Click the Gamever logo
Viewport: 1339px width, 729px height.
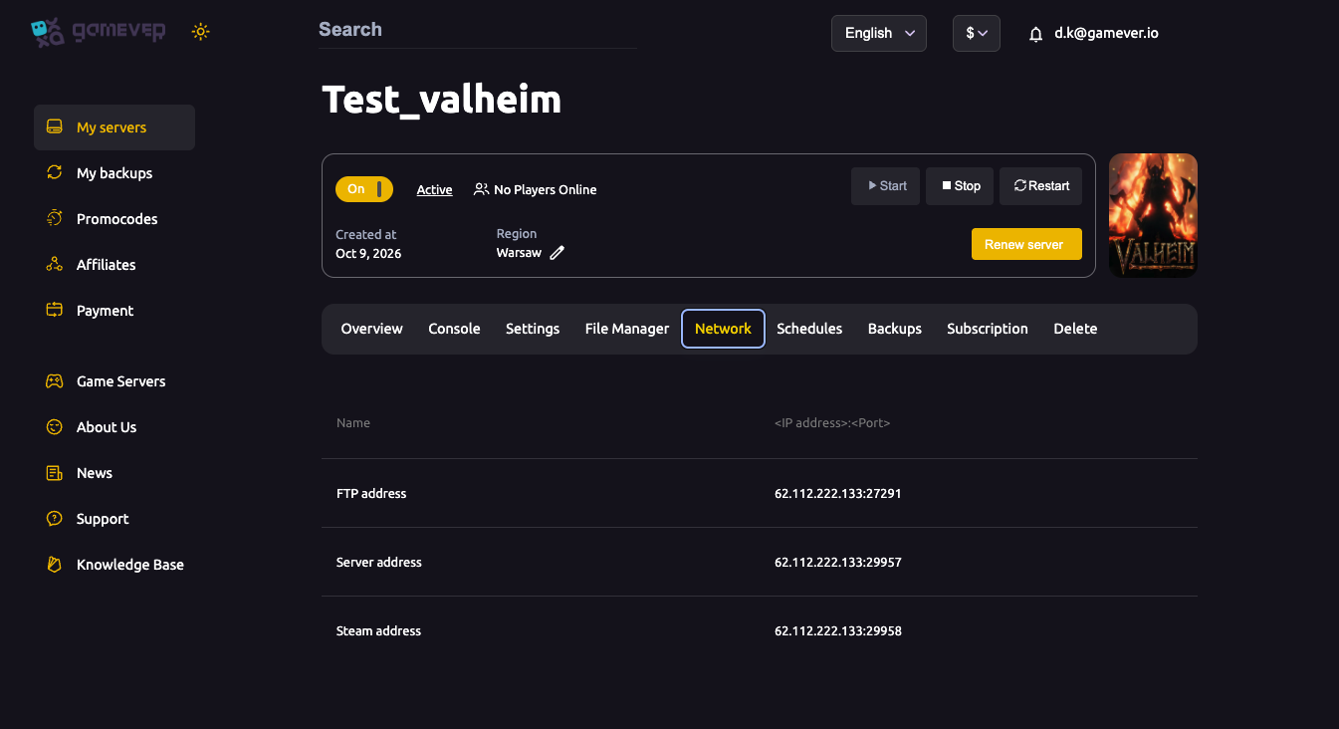(98, 32)
